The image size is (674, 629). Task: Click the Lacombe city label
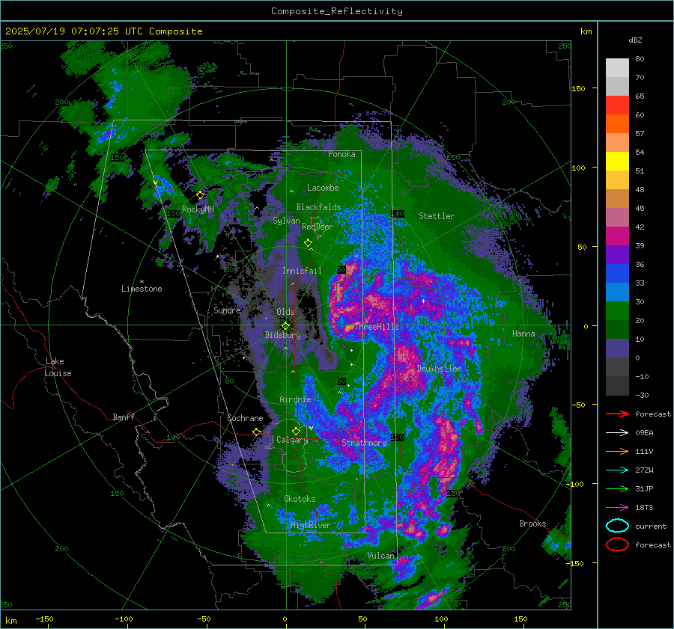pos(323,188)
